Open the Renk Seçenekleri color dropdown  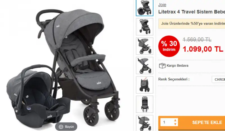point(219,79)
